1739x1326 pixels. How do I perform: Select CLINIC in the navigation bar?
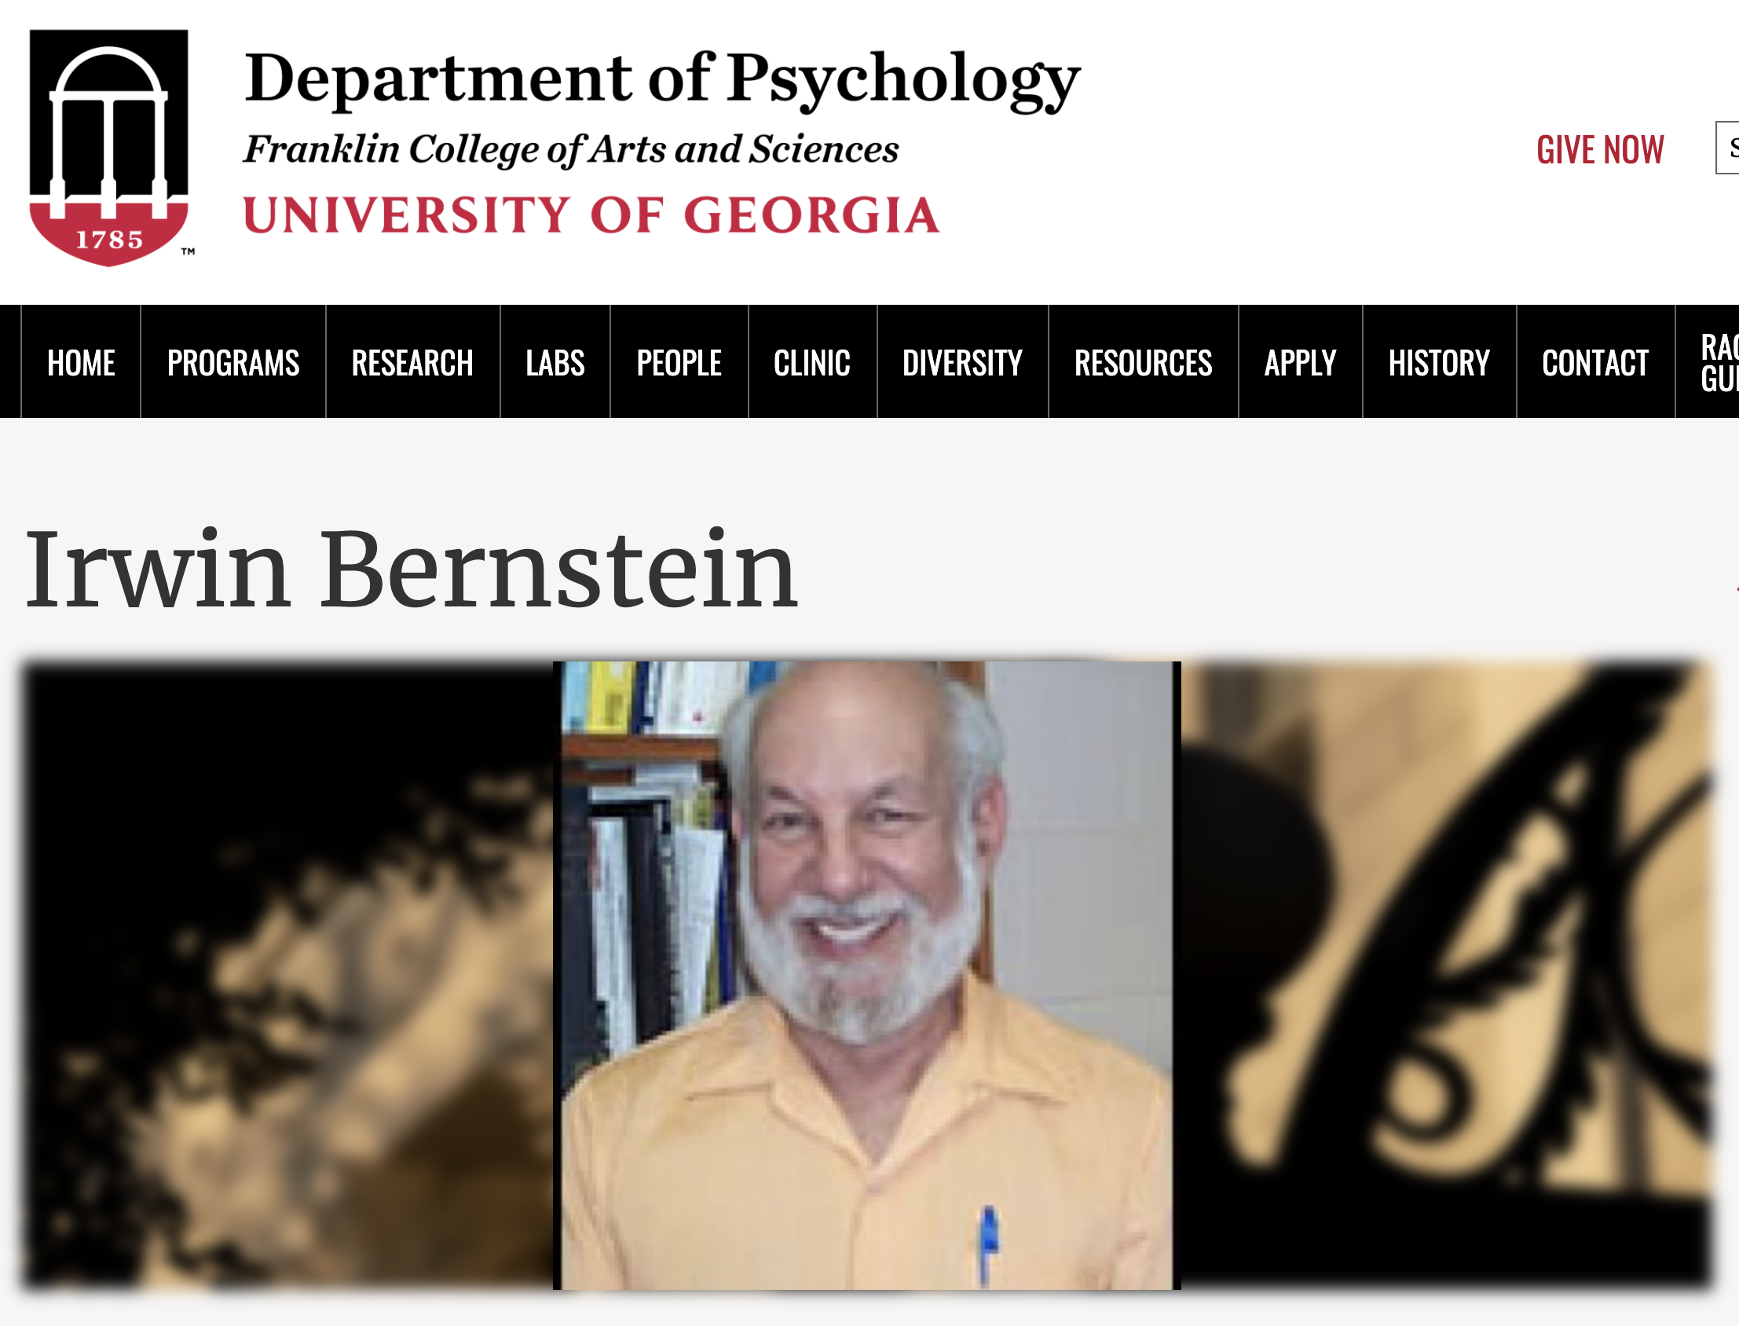(813, 362)
